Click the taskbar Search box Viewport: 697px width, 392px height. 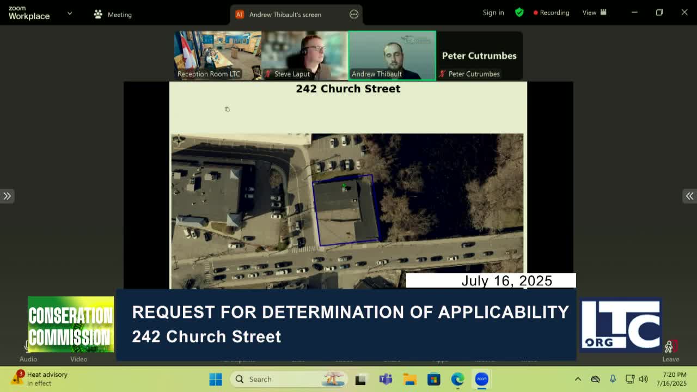point(289,379)
